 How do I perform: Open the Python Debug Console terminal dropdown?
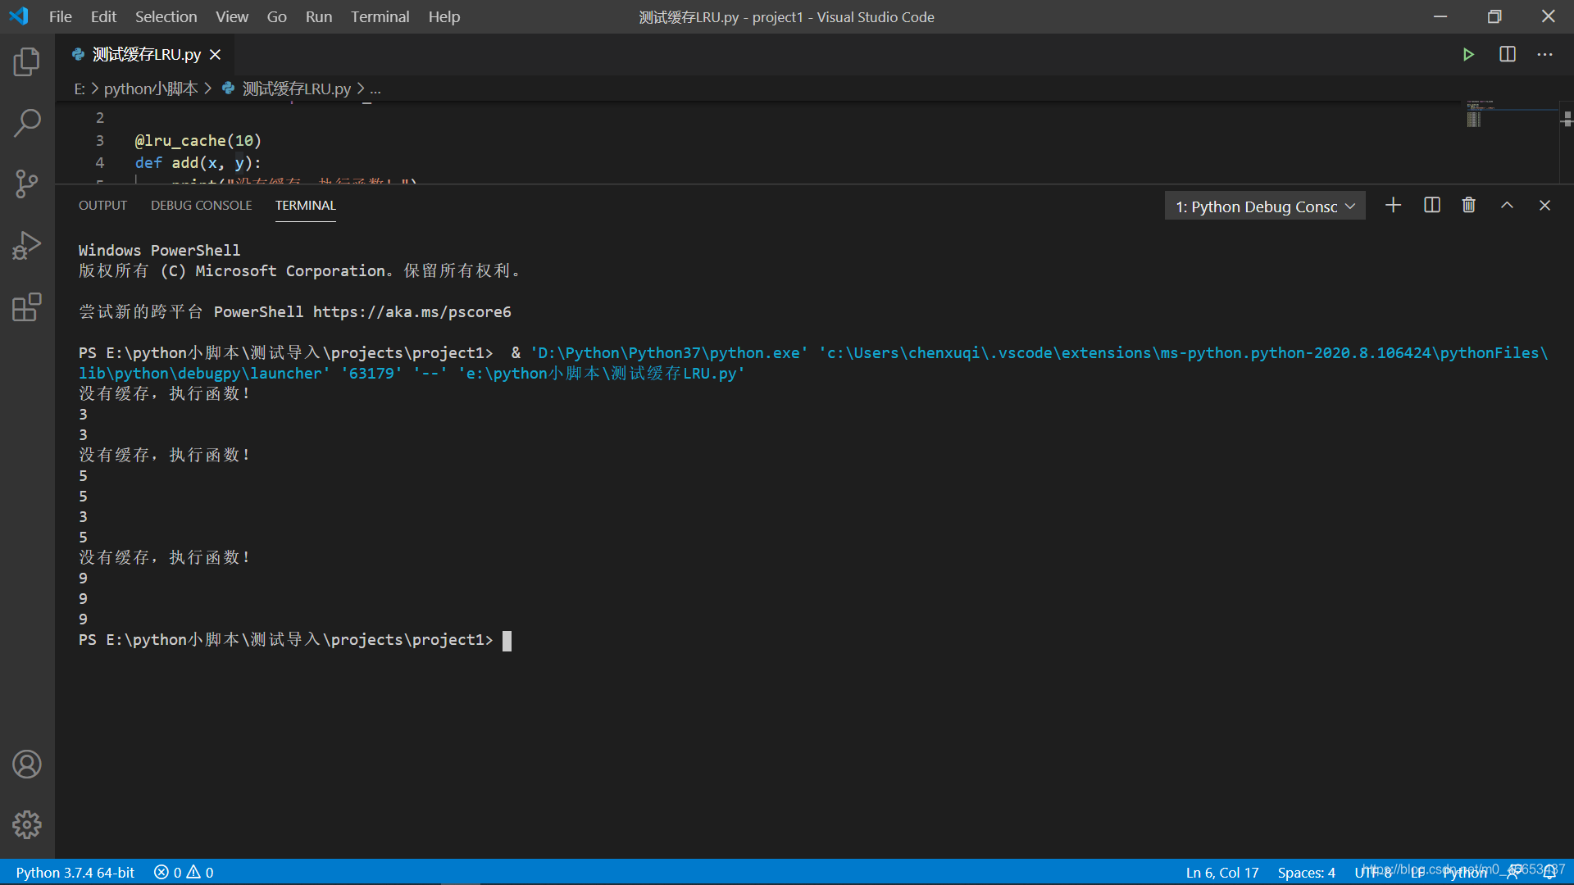(1265, 206)
